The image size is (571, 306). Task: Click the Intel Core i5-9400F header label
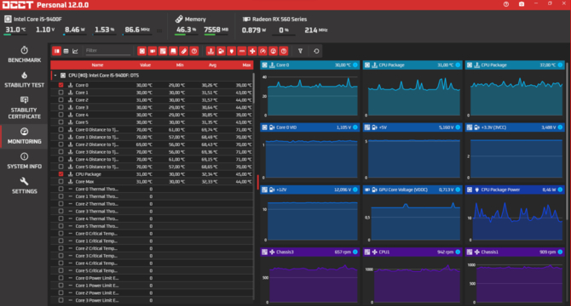37,19
